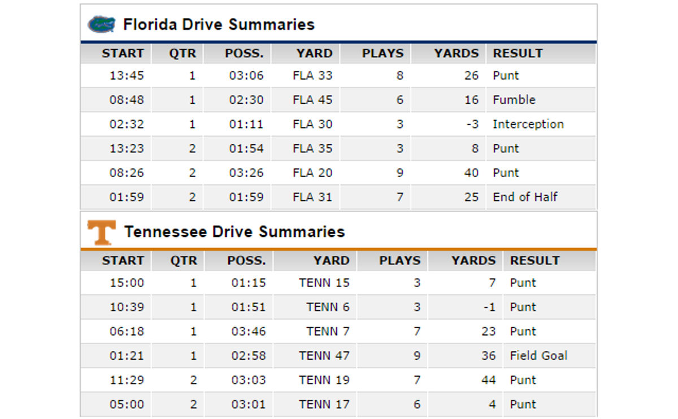This screenshot has width=678, height=419.
Task: Click the Tennessee orange T logo
Action: click(102, 232)
